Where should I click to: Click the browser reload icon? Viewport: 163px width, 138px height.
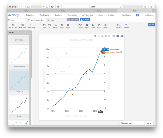coord(121,7)
